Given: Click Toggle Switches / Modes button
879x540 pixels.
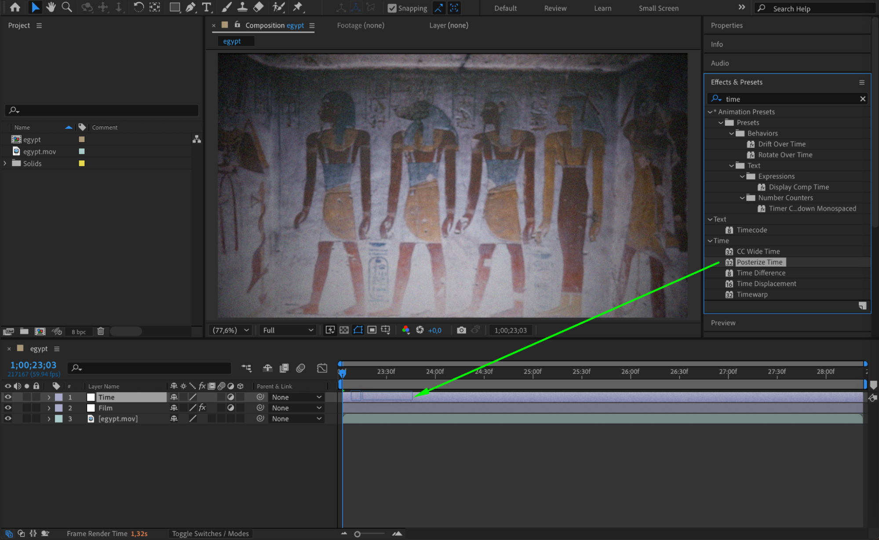Looking at the screenshot, I should tap(210, 533).
